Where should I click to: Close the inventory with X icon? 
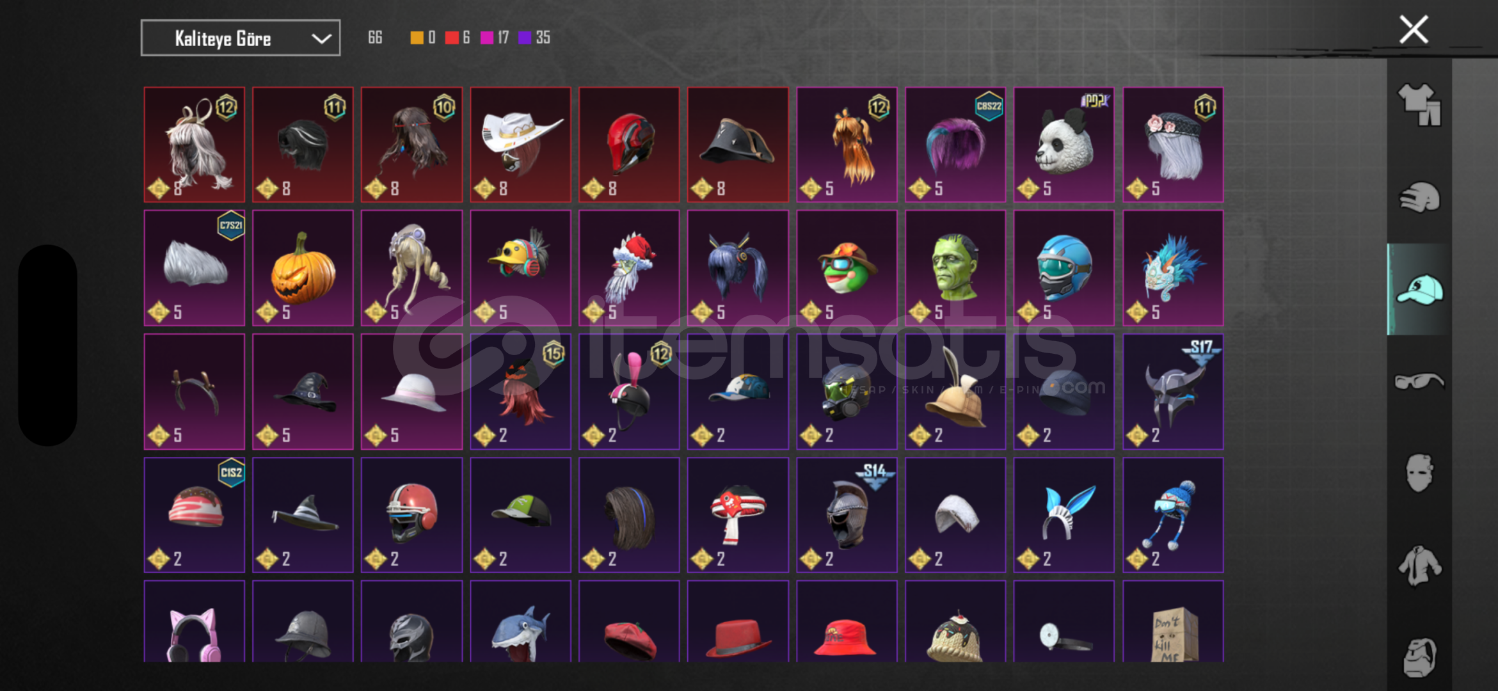click(1414, 29)
